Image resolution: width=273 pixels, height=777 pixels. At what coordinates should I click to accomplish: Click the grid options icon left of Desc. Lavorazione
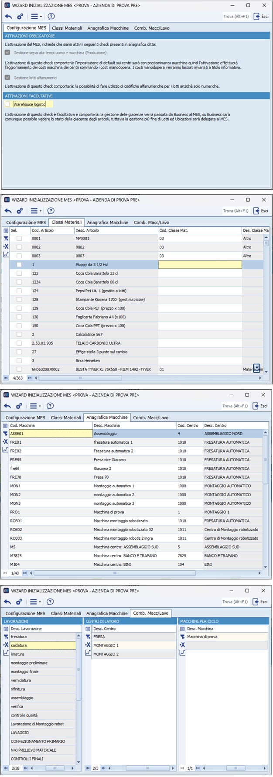(6, 629)
